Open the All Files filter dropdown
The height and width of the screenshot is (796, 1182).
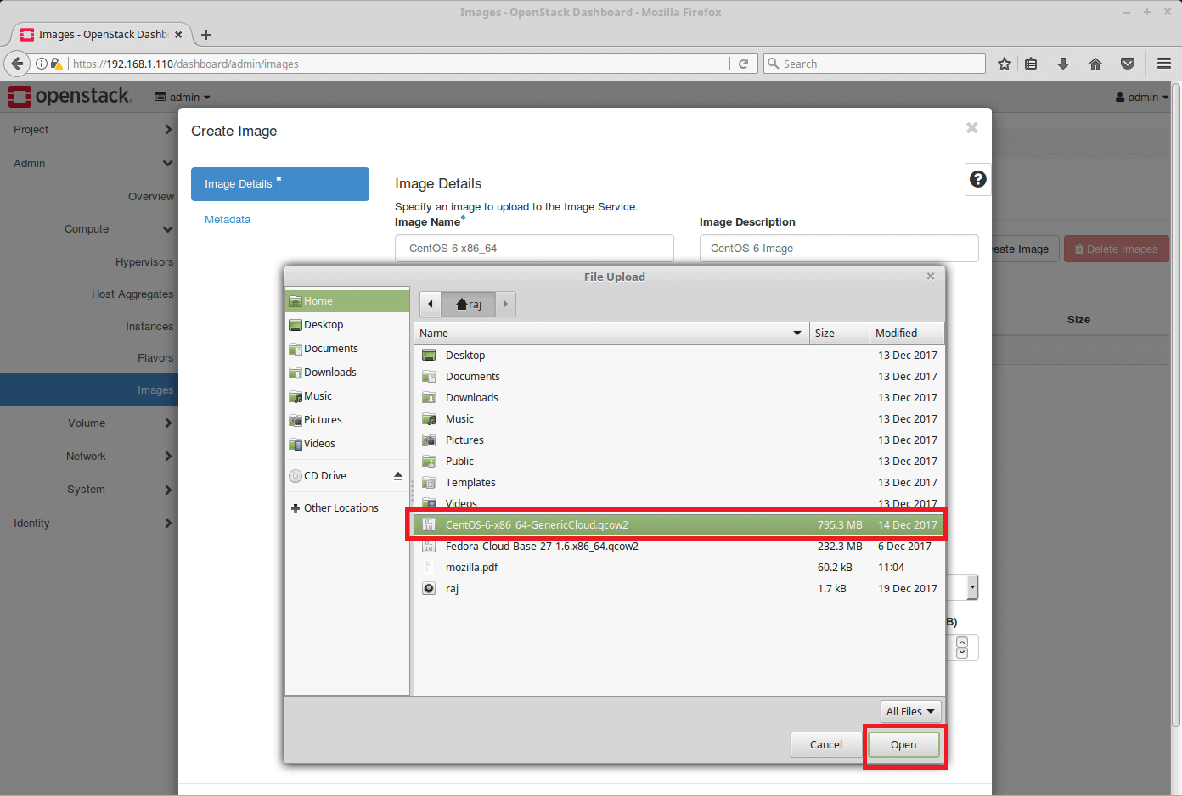(909, 711)
